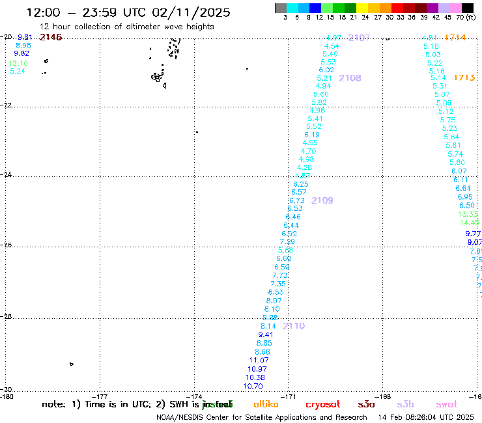
Task: Click the cyan swatch in the color scale
Action: (x=292, y=8)
